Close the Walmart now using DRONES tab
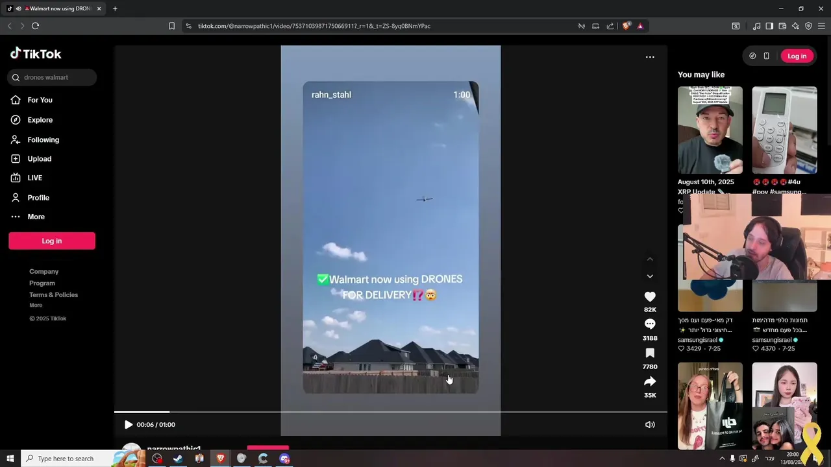Image resolution: width=831 pixels, height=467 pixels. [99, 8]
